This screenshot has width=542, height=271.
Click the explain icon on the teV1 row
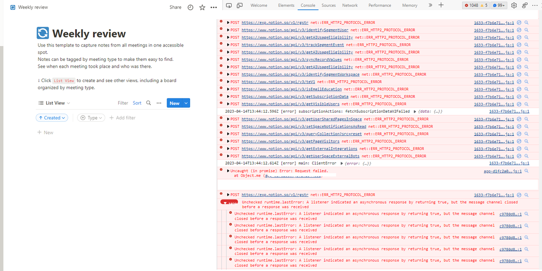tap(519, 82)
